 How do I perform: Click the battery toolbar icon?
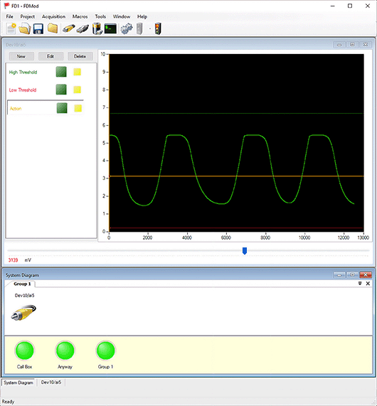(x=97, y=28)
